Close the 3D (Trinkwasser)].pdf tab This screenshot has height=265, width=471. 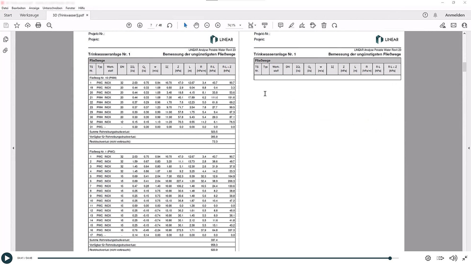87,15
